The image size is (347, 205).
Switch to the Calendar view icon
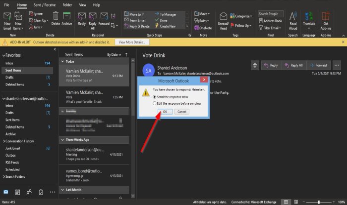(17, 192)
